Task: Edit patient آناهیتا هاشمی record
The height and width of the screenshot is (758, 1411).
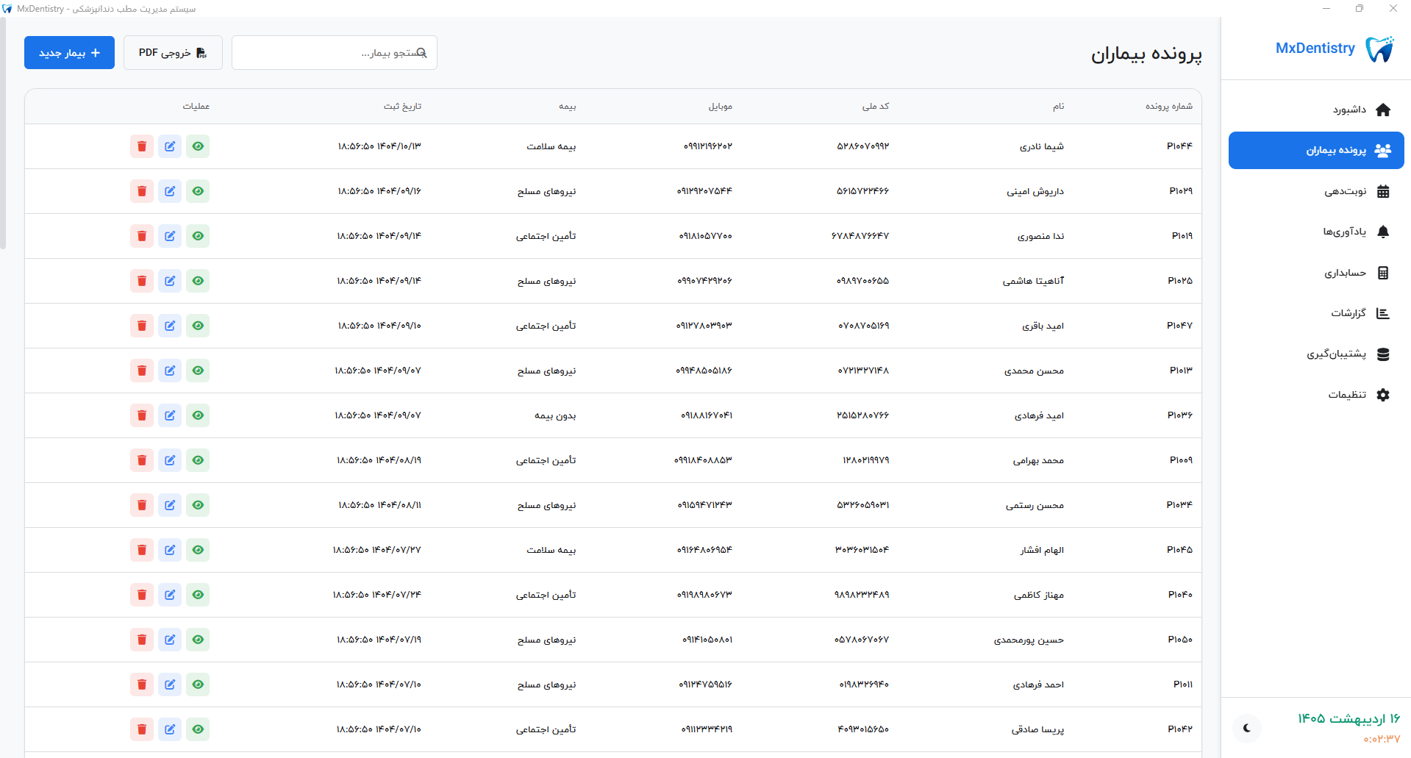Action: pos(170,281)
